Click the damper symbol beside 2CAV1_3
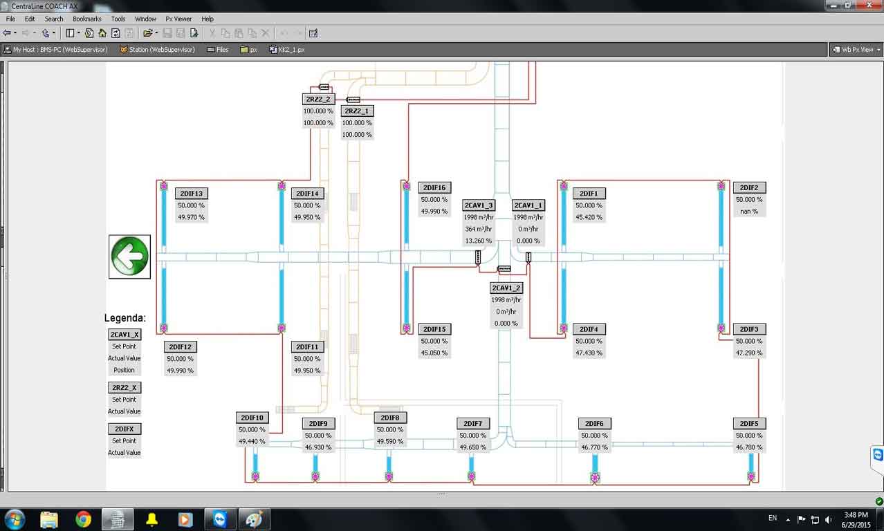Image resolution: width=884 pixels, height=531 pixels. click(x=478, y=257)
